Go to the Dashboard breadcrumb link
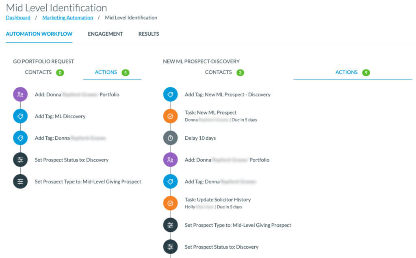Screen dimensions: 416x258 click(18, 18)
